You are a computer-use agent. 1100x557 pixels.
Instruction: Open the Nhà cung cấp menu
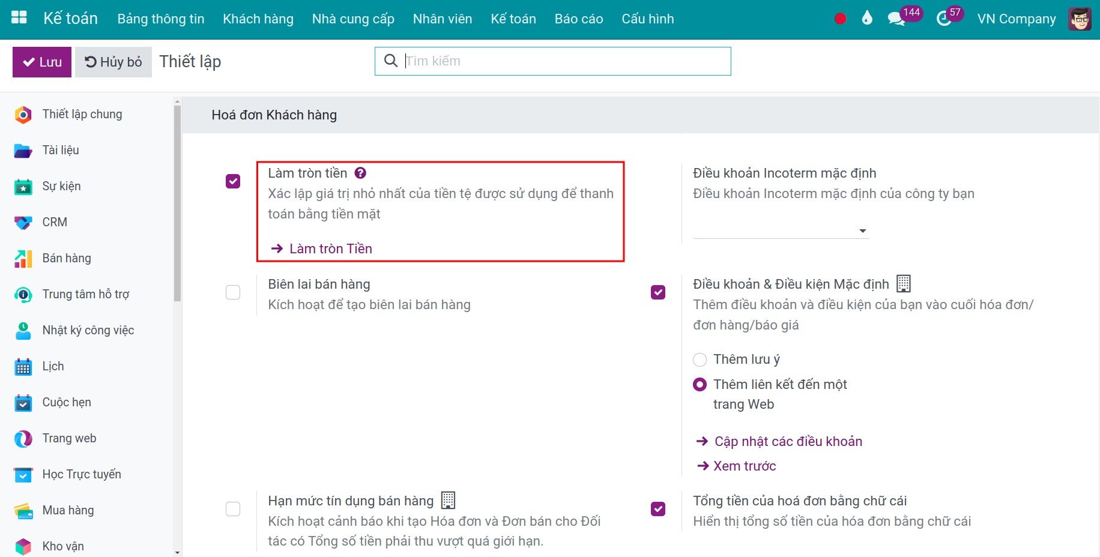[x=353, y=19]
